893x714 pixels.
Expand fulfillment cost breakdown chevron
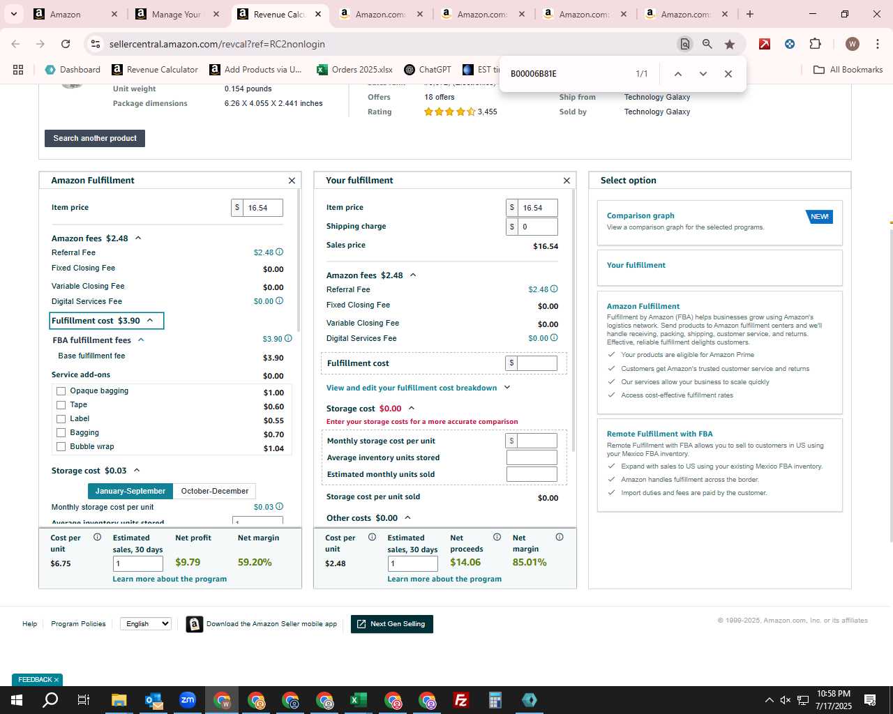507,388
